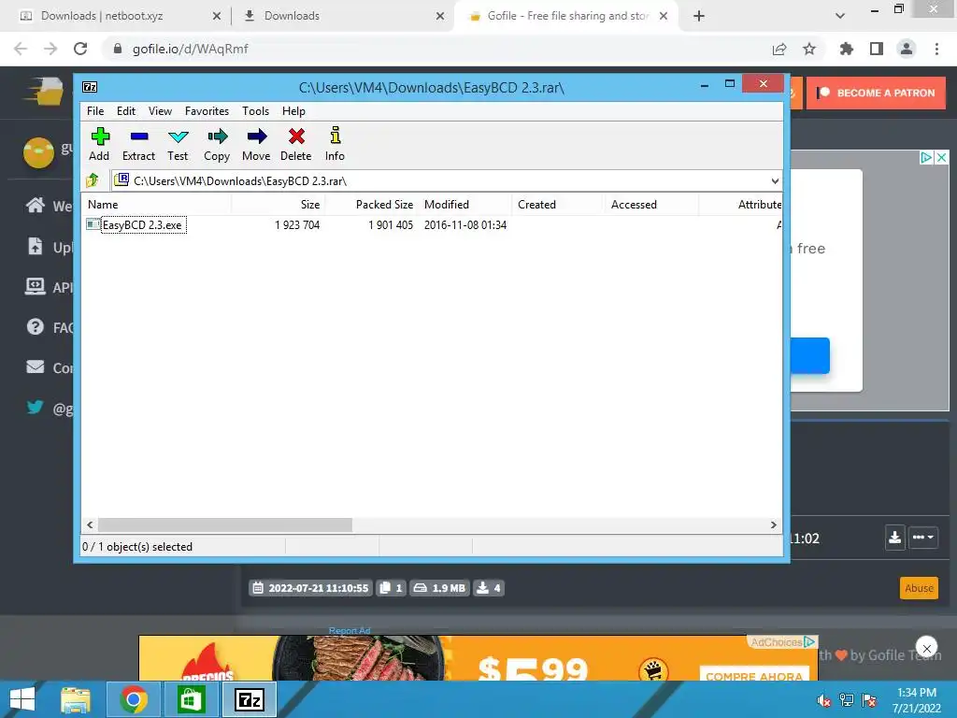
Task: Select the Copy tool in 7-Zip
Action: tap(217, 144)
